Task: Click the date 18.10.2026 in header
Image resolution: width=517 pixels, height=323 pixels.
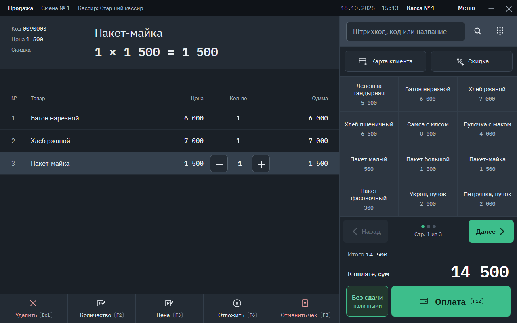Action: coord(358,8)
